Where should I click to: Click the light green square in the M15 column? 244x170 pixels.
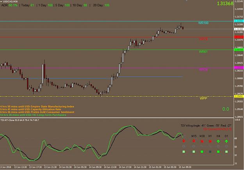pyautogui.click(x=194, y=152)
